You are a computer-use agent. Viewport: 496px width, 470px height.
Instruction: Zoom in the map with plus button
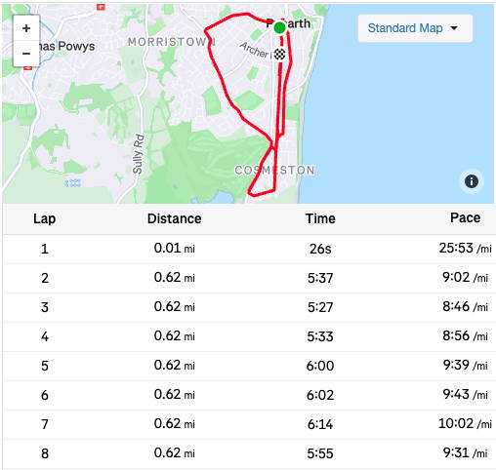(x=26, y=28)
